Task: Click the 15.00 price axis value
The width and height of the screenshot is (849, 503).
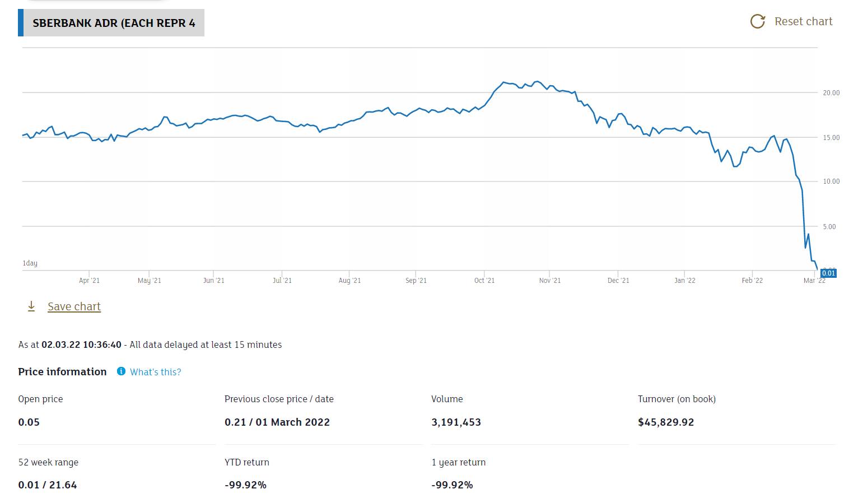Action: pyautogui.click(x=831, y=138)
